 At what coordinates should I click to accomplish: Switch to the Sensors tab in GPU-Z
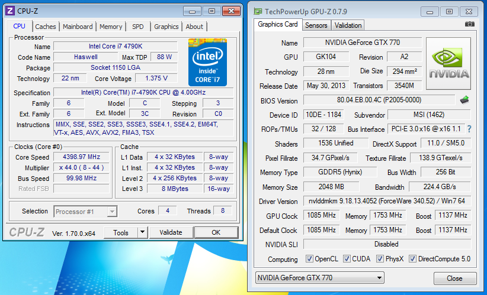pos(316,25)
